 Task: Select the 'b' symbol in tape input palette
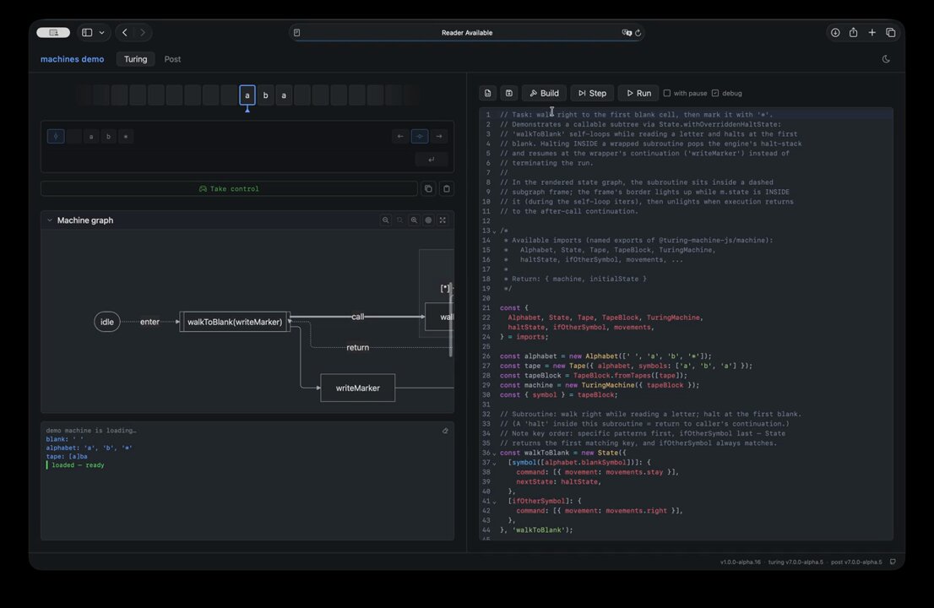coord(108,137)
